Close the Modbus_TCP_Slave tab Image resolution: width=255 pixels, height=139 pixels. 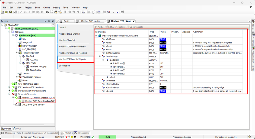[x=134, y=21]
